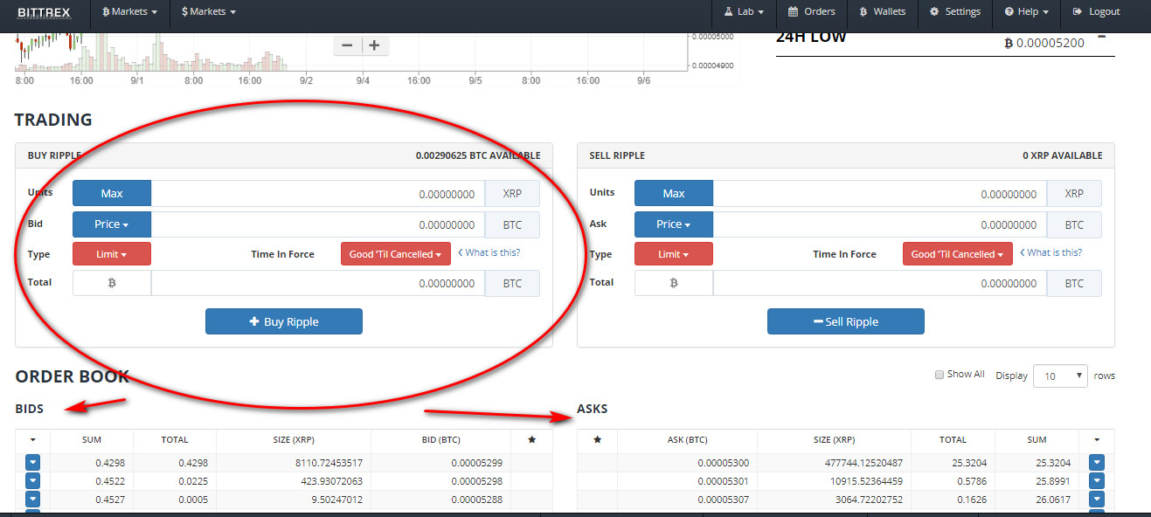The image size is (1151, 517).
Task: Sort Asks by TOTAL column header
Action: pos(953,440)
